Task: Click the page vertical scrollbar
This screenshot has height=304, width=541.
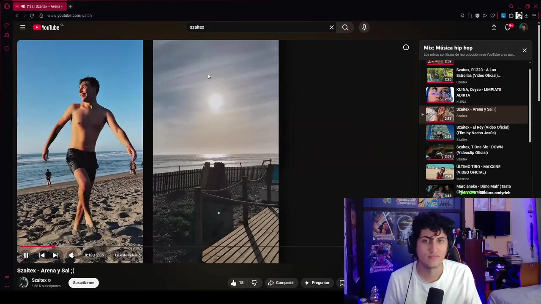Action: [539, 63]
